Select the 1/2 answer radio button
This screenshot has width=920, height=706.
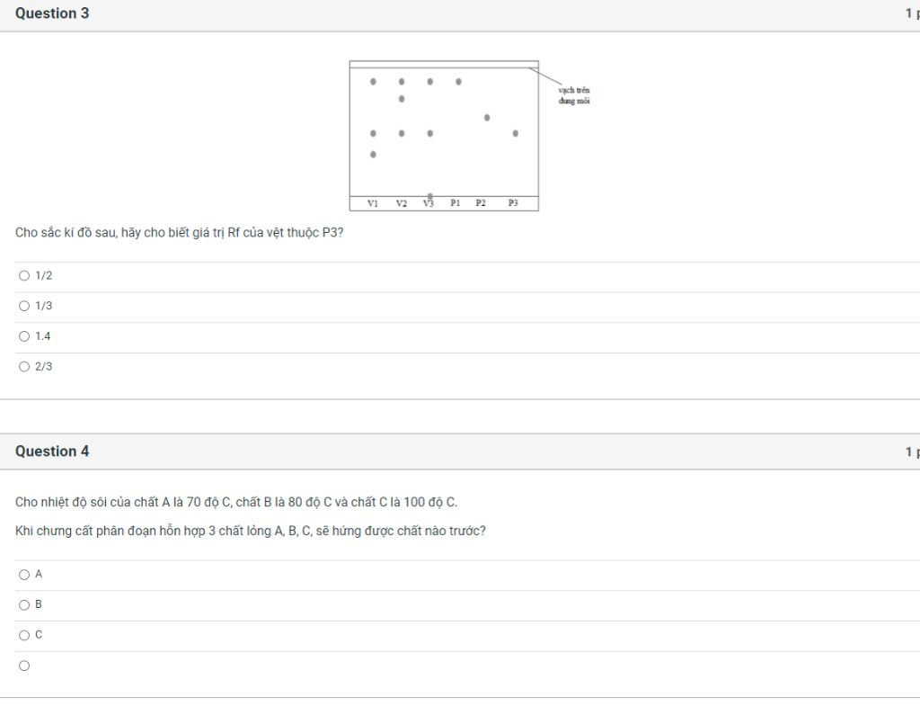coord(24,275)
